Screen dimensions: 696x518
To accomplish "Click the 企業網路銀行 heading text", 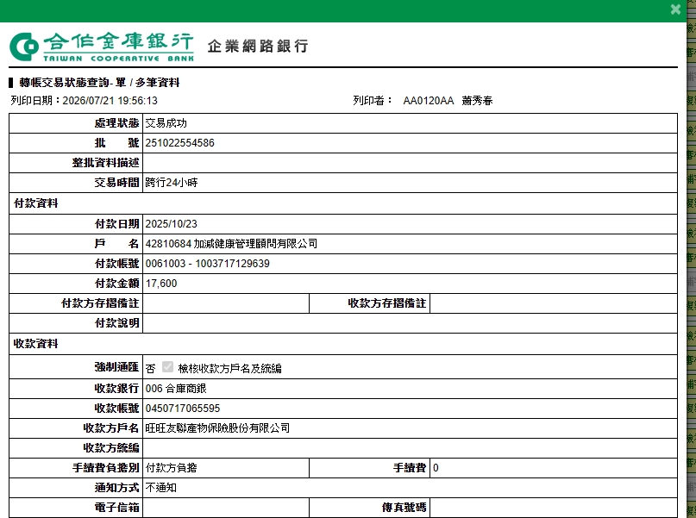I will point(258,46).
